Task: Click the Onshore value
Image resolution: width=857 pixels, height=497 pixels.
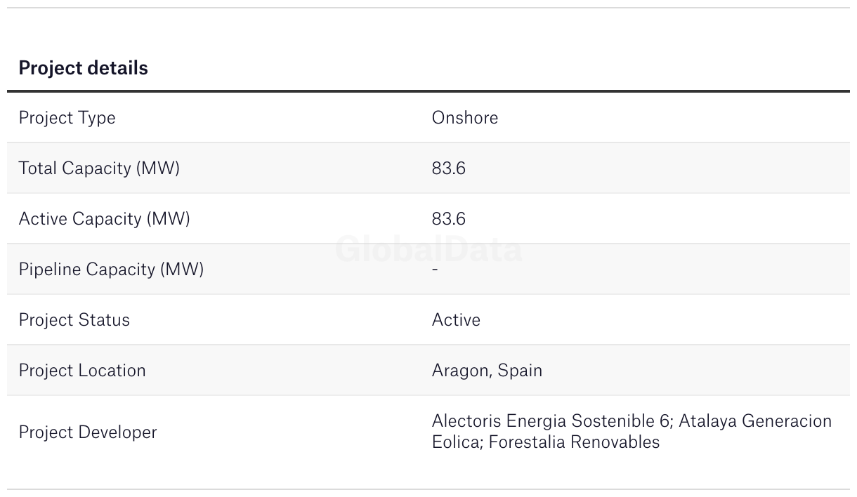Action: pos(465,117)
